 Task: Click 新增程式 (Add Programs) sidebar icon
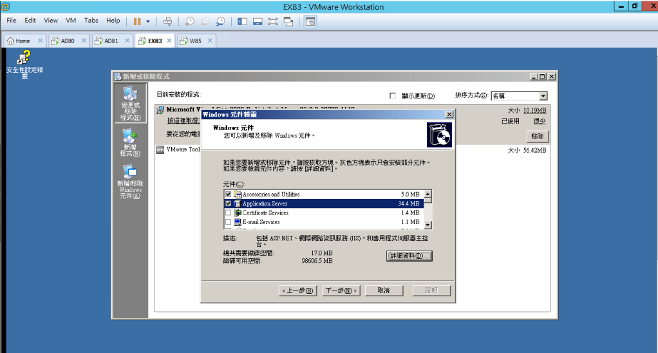coord(129,142)
